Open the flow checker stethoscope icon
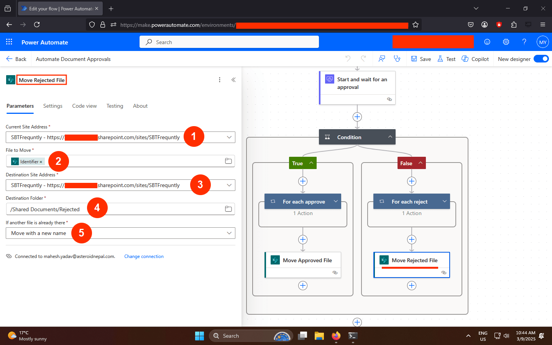552x345 pixels. coord(397,59)
